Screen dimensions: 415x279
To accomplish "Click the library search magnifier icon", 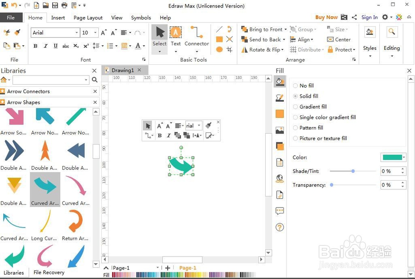I will [x=95, y=80].
